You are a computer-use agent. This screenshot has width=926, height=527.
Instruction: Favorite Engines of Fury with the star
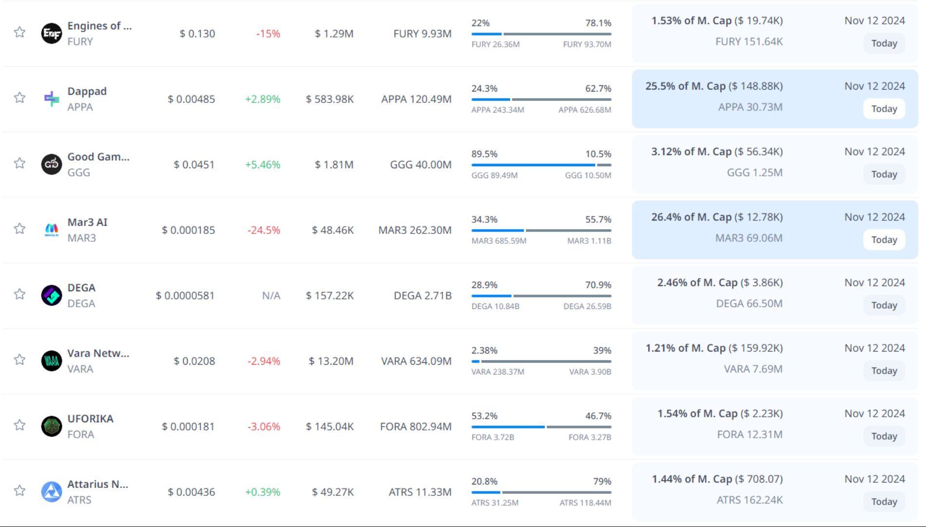click(19, 32)
